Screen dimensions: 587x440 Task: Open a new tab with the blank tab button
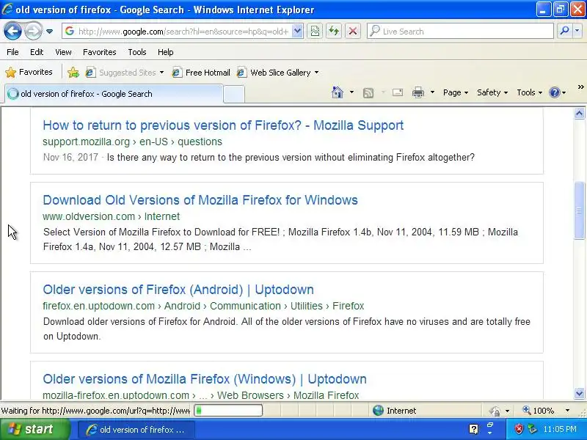point(234,95)
